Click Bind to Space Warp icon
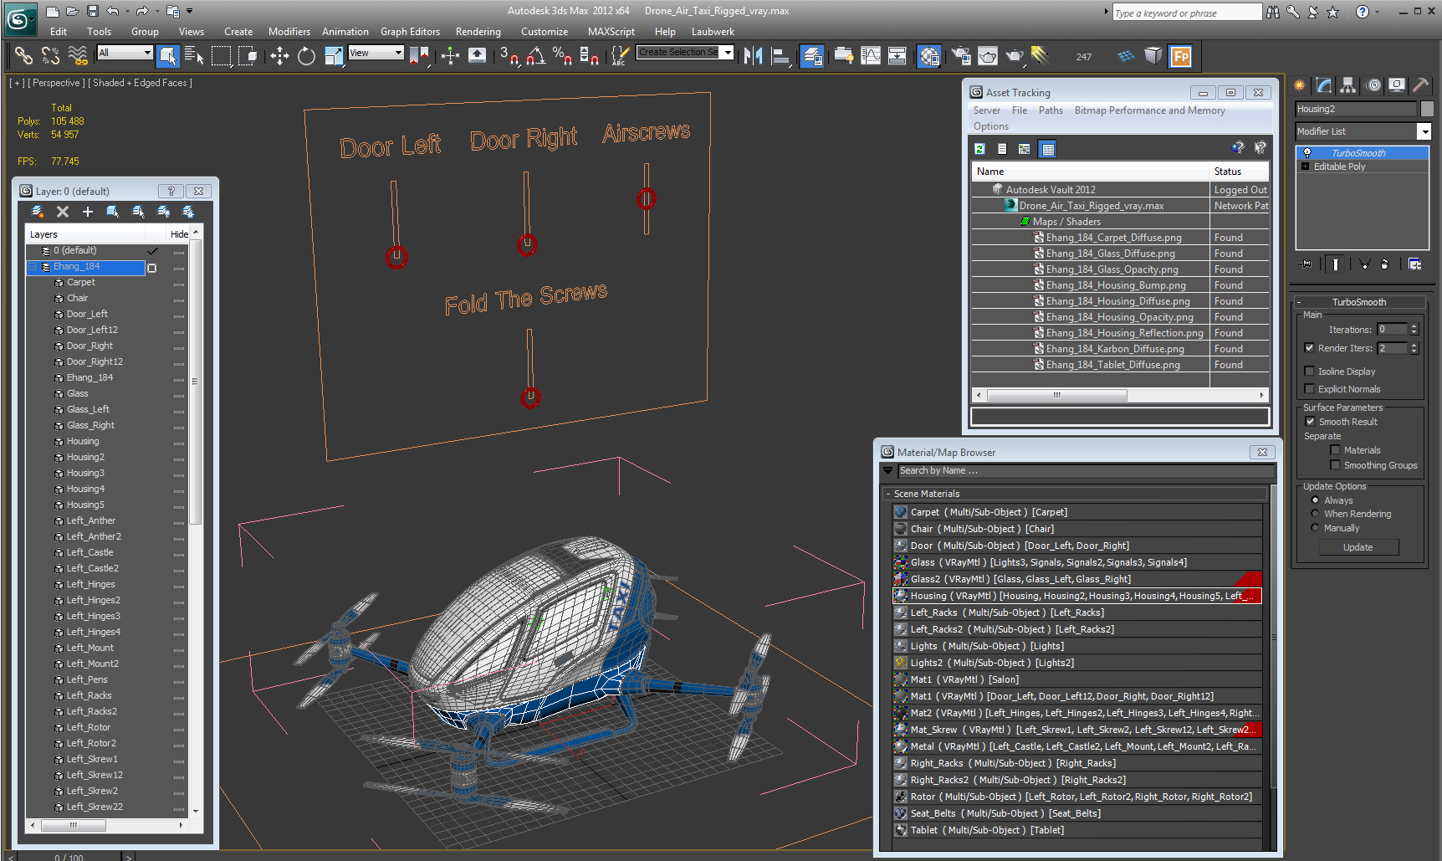 click(78, 56)
